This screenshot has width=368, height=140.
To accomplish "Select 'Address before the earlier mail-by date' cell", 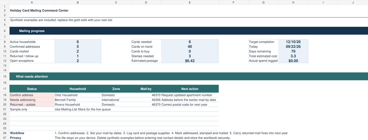I will pyautogui.click(x=190, y=100).
